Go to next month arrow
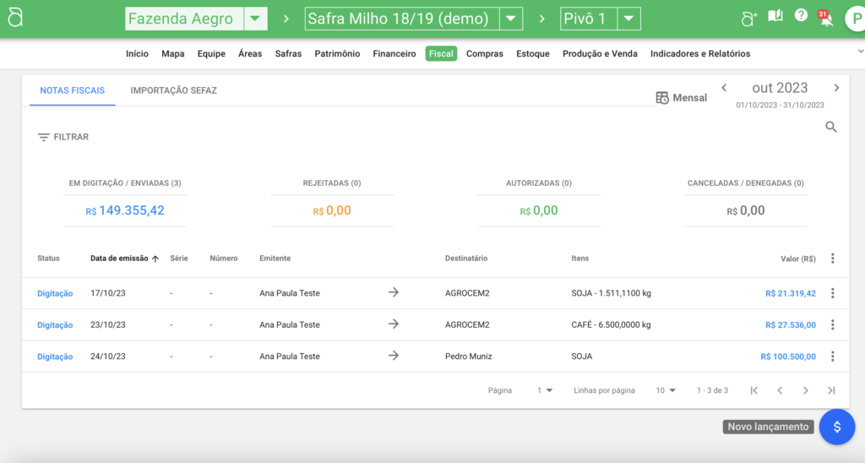 [836, 88]
